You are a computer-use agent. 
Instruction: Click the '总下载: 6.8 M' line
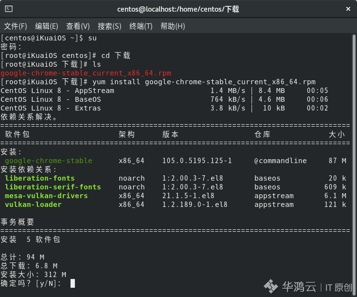[29, 266]
